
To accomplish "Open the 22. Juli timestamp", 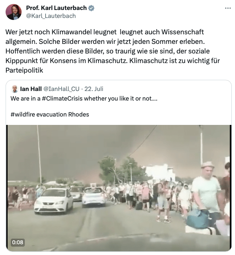I will (94, 89).
